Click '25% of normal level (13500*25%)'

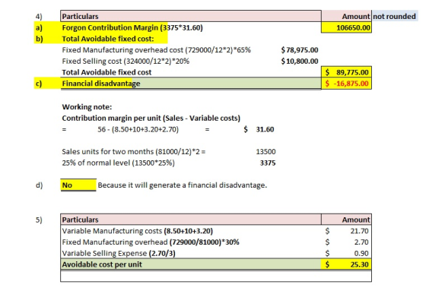pos(118,163)
